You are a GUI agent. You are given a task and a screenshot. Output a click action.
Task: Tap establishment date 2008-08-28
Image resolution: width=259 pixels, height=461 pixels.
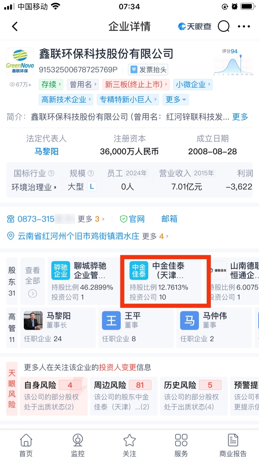pyautogui.click(x=212, y=152)
